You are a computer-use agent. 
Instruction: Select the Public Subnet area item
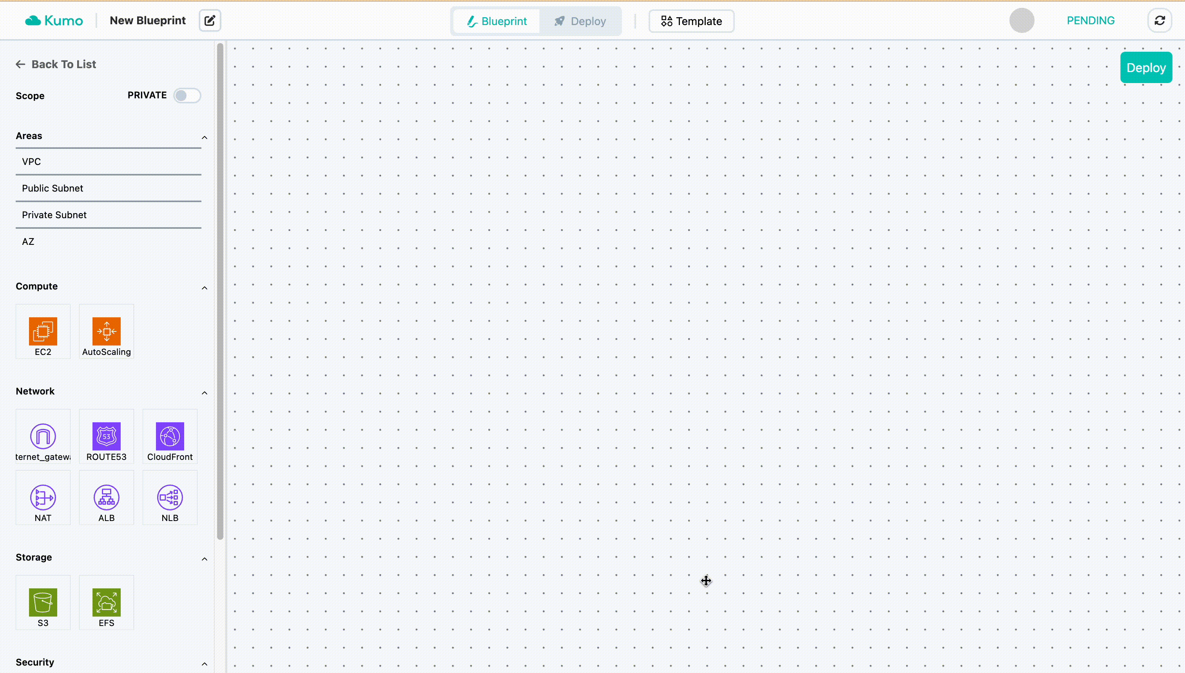click(x=109, y=188)
